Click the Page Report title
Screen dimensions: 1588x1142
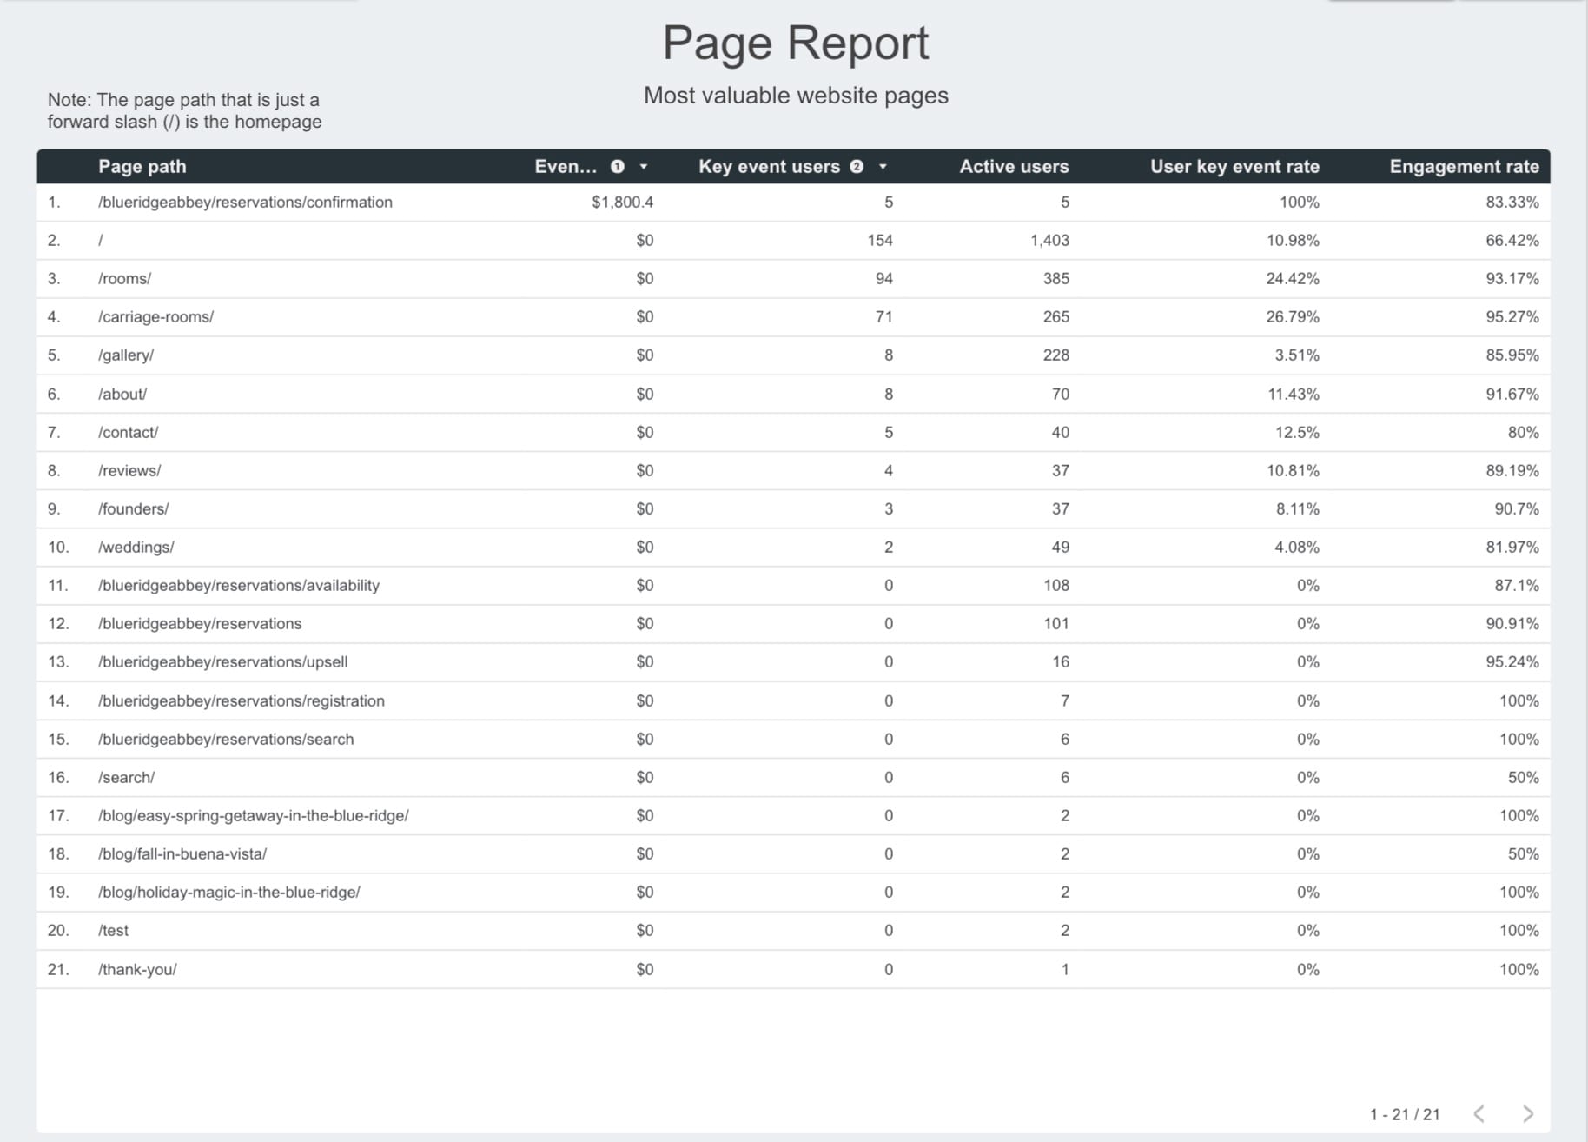pyautogui.click(x=795, y=42)
